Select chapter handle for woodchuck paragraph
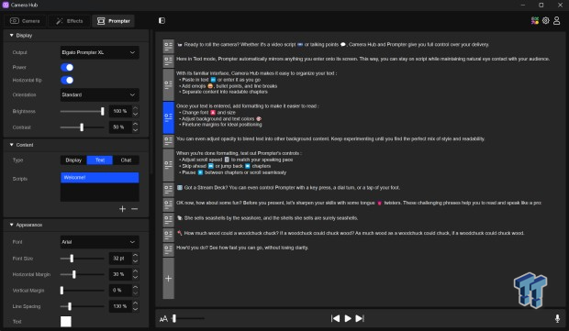The width and height of the screenshot is (569, 331). pos(168,235)
